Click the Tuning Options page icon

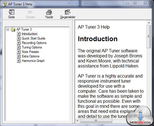19,47
